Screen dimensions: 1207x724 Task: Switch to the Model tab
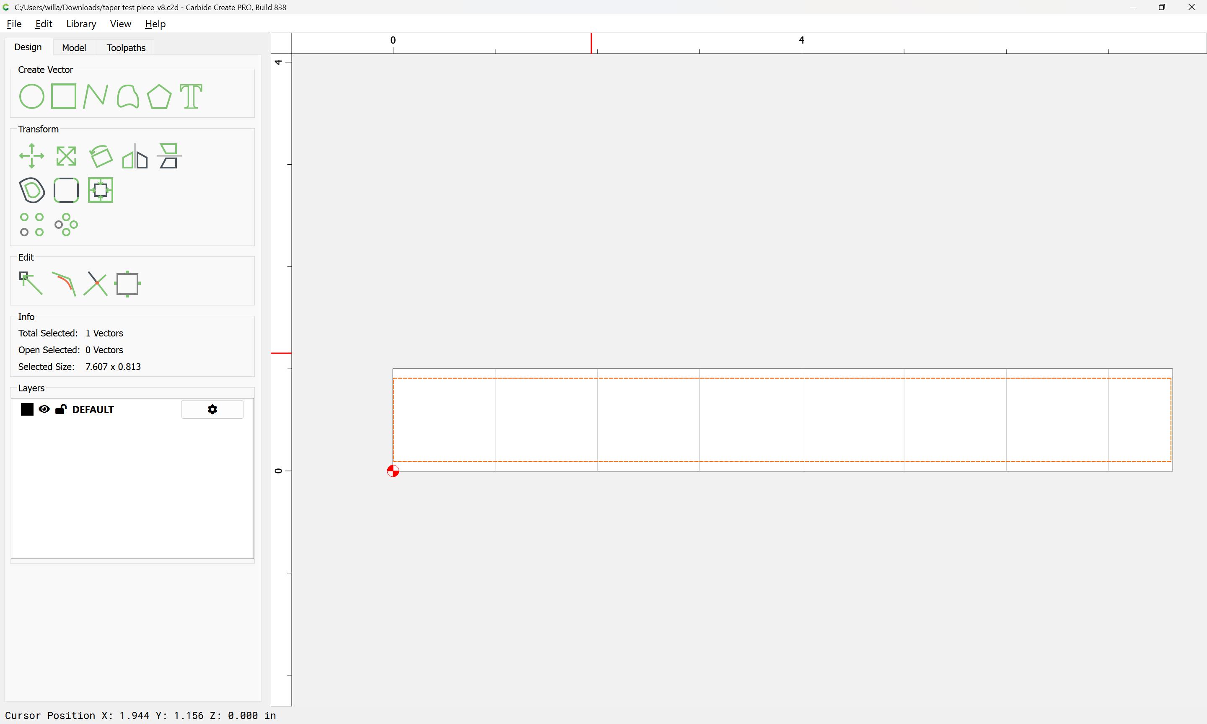point(74,48)
